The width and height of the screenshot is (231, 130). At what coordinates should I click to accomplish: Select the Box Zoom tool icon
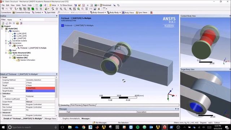(65, 9)
